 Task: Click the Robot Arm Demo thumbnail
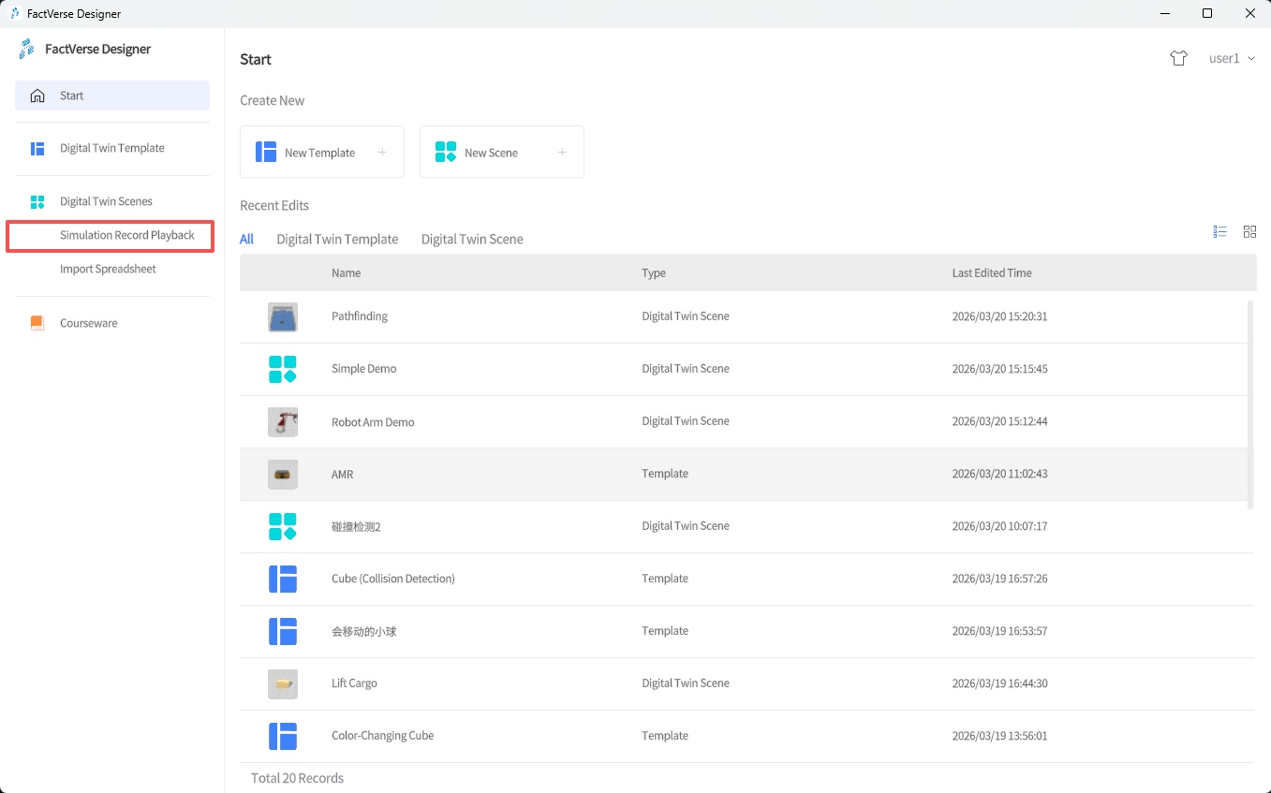pyautogui.click(x=283, y=421)
